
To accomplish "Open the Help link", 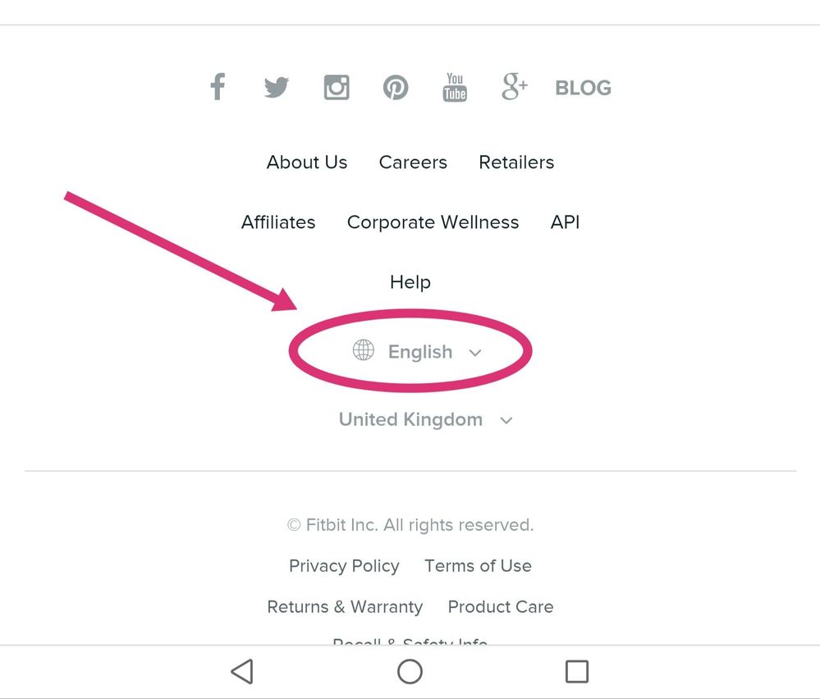I will (410, 282).
